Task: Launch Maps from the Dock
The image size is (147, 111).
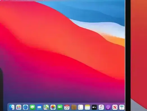Action: click(x=46, y=107)
